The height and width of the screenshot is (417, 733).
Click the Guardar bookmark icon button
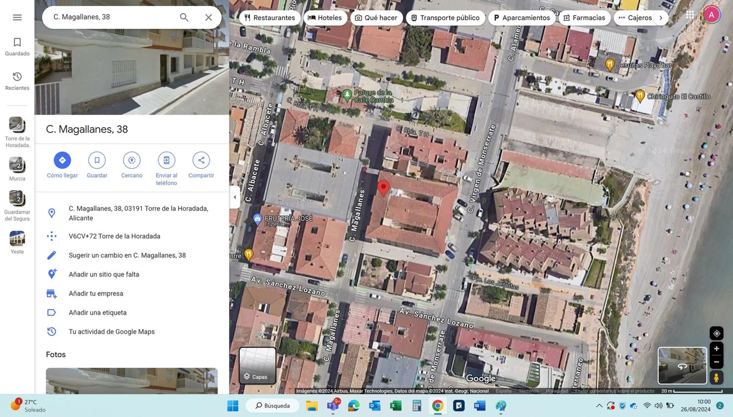coord(97,160)
